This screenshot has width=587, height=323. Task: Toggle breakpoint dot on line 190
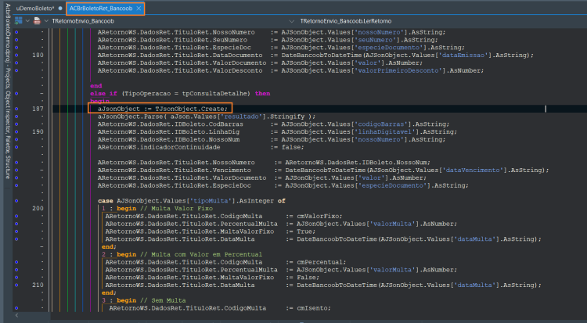tap(16, 131)
